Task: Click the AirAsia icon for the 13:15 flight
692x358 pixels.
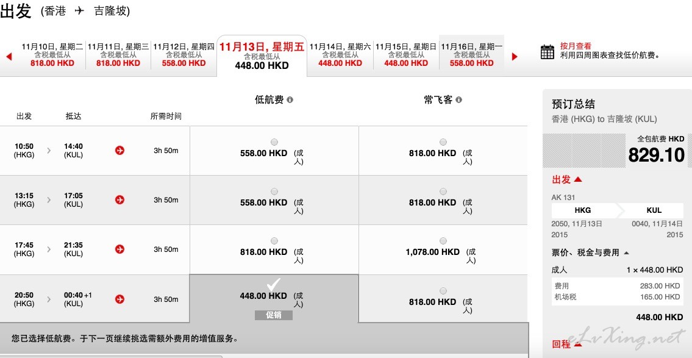Action: point(119,200)
